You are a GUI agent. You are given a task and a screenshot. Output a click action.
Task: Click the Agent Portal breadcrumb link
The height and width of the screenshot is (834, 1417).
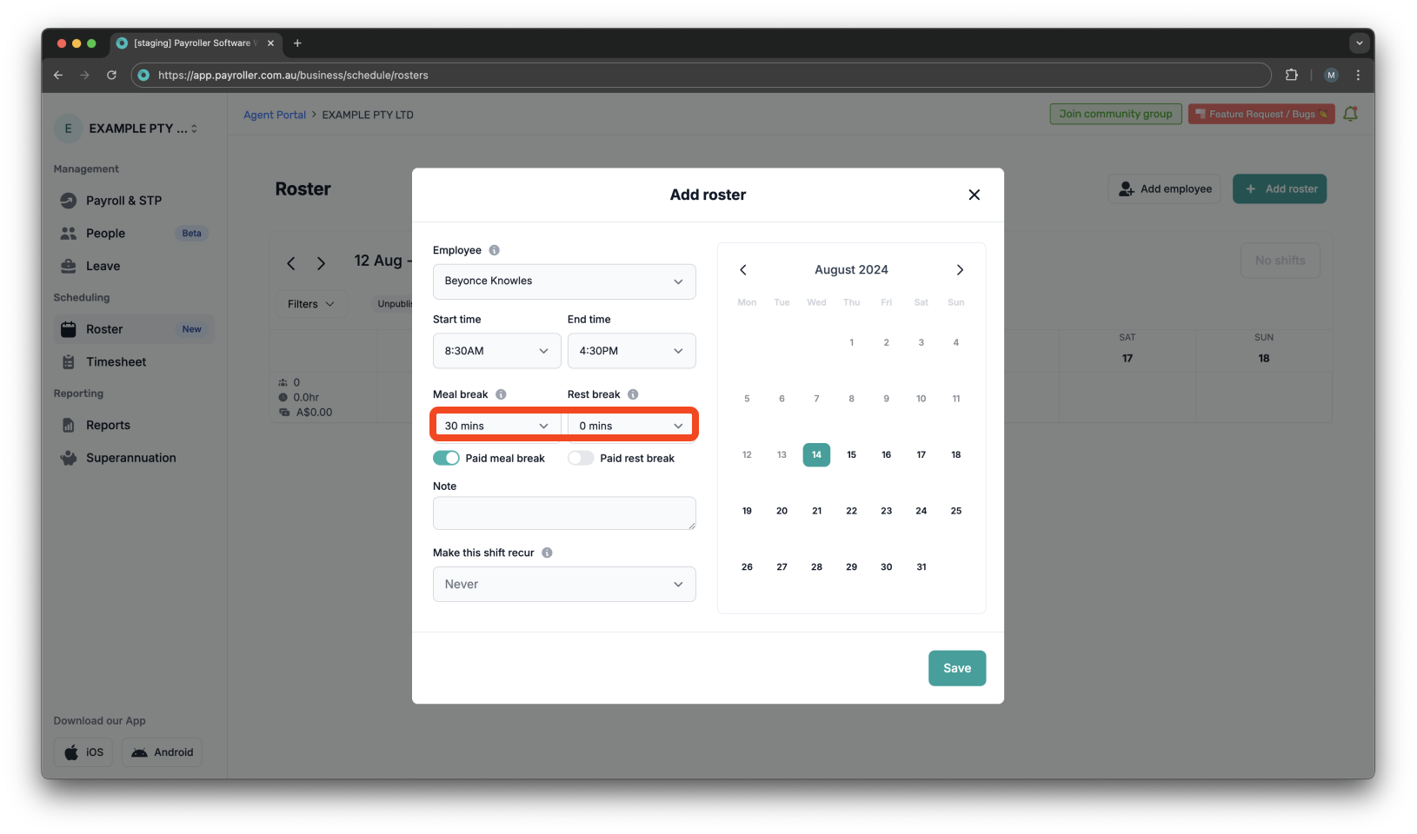tap(275, 115)
